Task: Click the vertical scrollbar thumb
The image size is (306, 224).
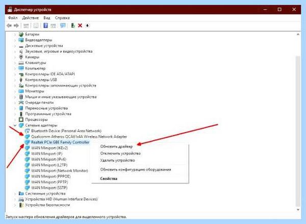Action: [x=298, y=131]
